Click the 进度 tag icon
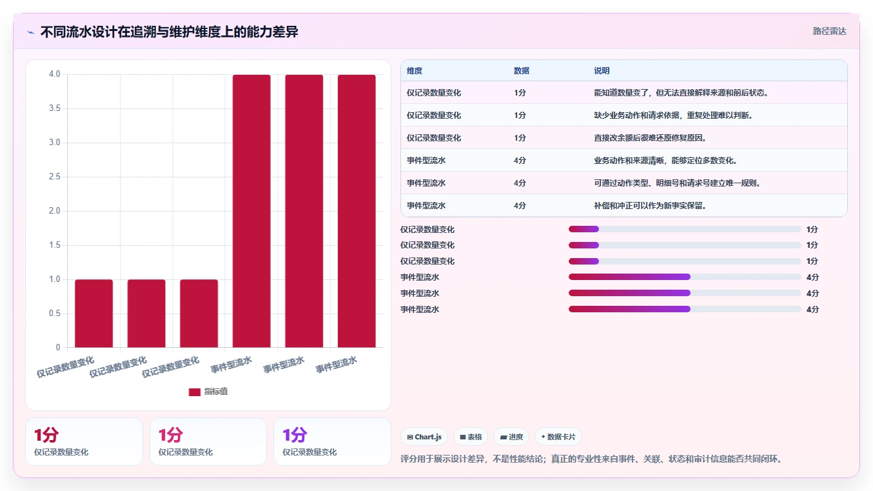Screen dimensions: 873x491 point(504,437)
